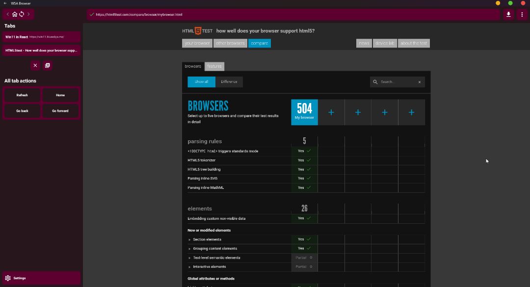The width and height of the screenshot is (530, 287).
Task: Click the Partial result for Interactive elements
Action: pyautogui.click(x=304, y=267)
